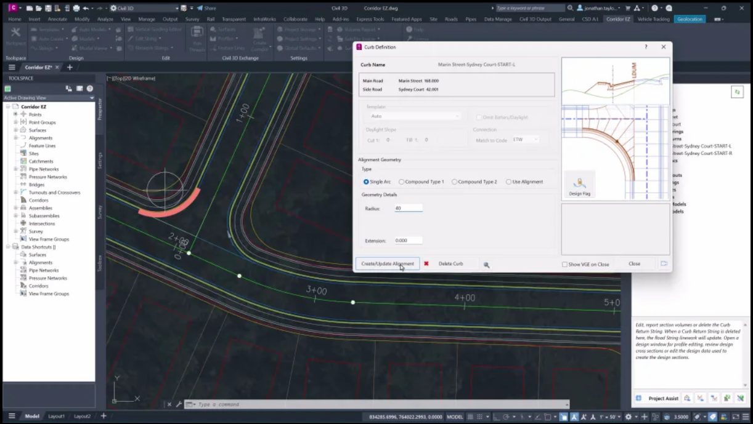Viewport: 753px width, 424px height.
Task: Open the status bar customization menu icon
Action: click(x=746, y=417)
